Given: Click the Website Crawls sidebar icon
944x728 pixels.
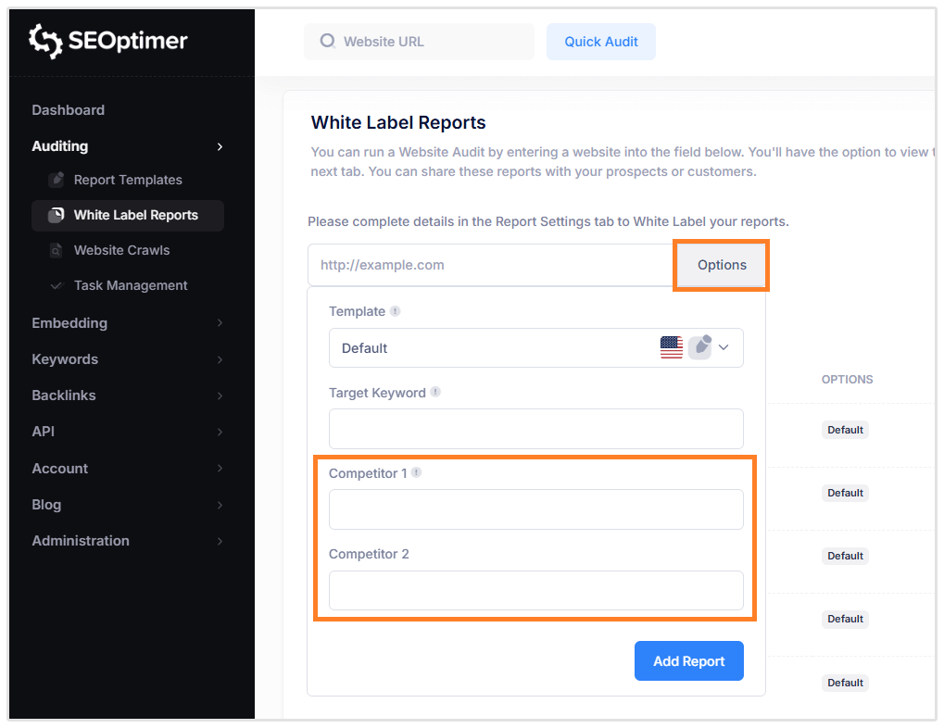Looking at the screenshot, I should coord(57,250).
